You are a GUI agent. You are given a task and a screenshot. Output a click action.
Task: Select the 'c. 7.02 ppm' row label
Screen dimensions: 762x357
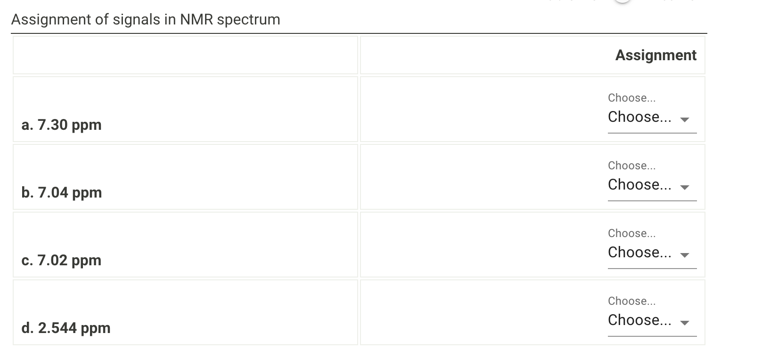click(61, 260)
